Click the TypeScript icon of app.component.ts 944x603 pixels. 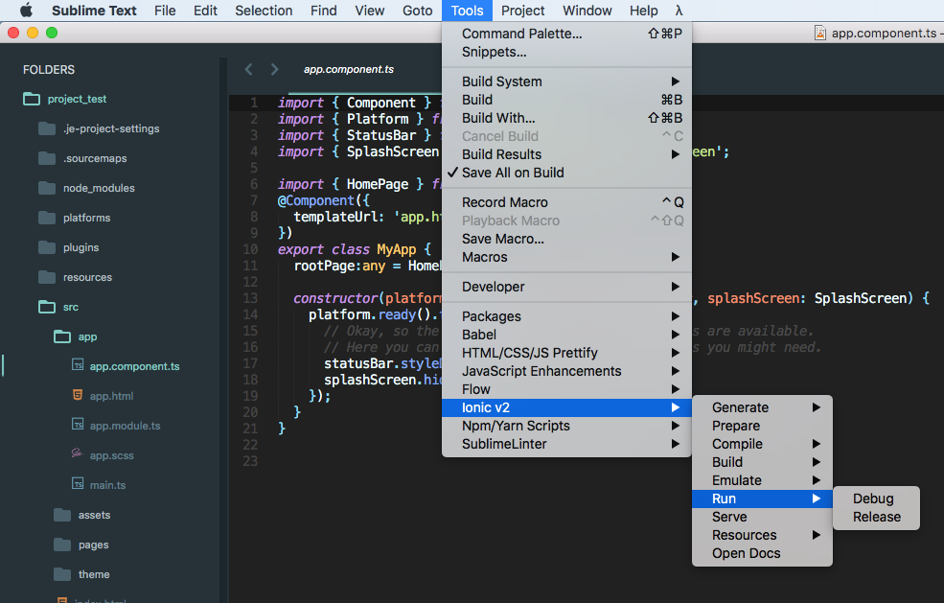(78, 365)
